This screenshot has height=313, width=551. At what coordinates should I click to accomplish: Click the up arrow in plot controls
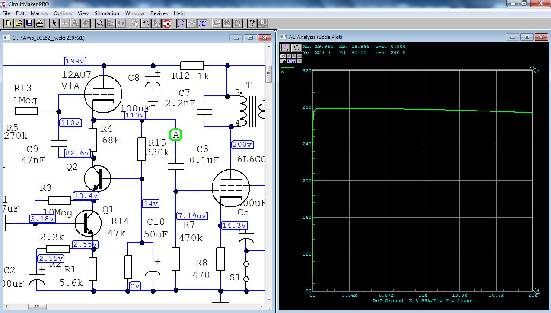pyautogui.click(x=299, y=56)
